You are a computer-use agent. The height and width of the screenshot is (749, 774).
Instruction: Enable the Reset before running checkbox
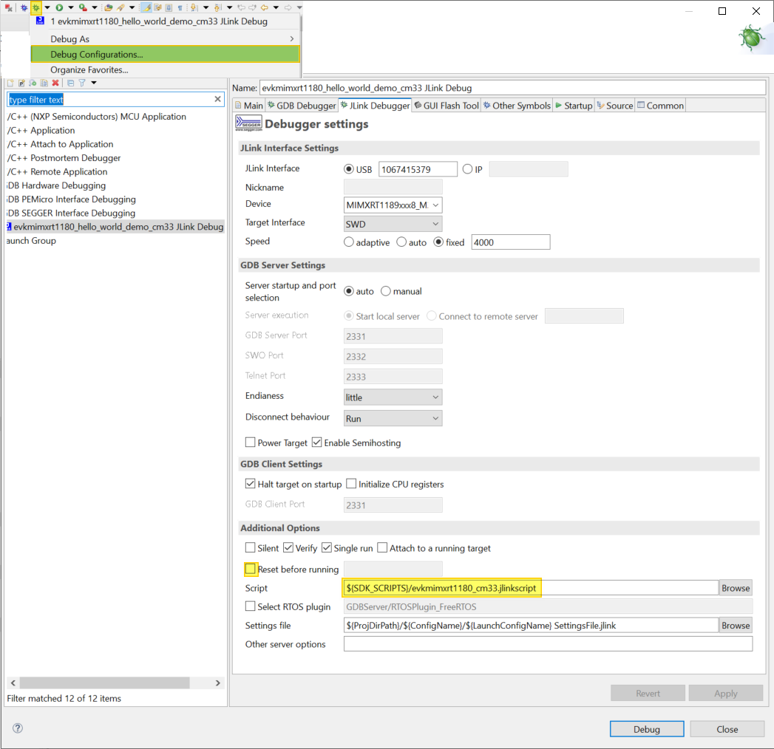click(x=251, y=569)
